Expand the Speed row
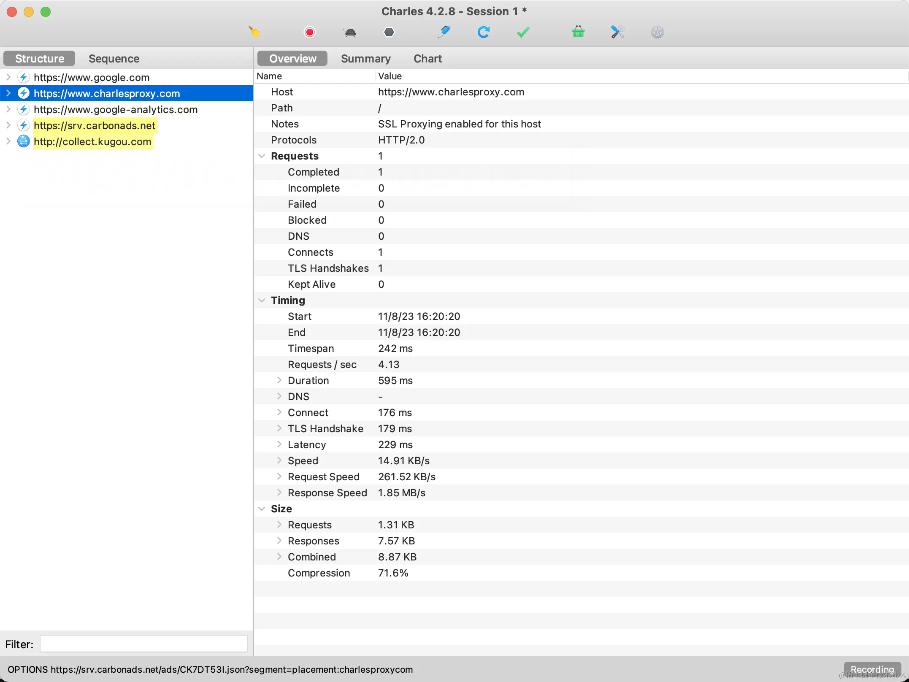This screenshot has height=682, width=909. (x=279, y=460)
